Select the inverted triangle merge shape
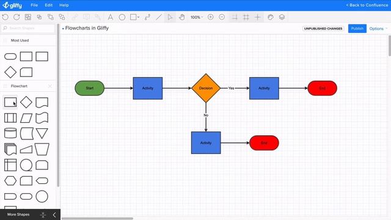The height and width of the screenshot is (220, 391). [42, 133]
